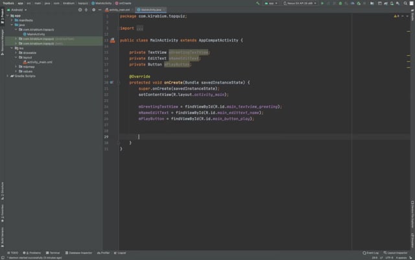Start debugging with the green bug icon
The height and width of the screenshot is (260, 415).
340,3
